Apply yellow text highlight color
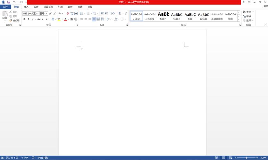 [59, 19]
